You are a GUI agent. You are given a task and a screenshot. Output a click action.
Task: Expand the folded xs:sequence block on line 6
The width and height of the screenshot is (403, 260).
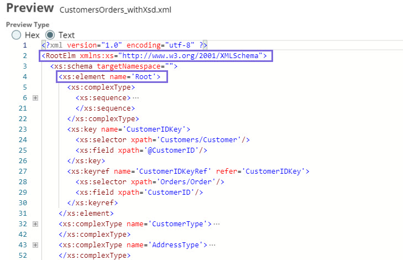(35, 98)
